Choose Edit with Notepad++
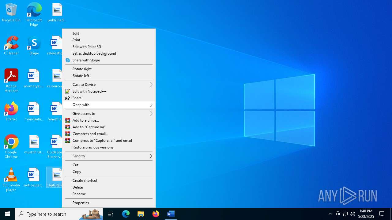392x220 pixels. click(x=109, y=91)
